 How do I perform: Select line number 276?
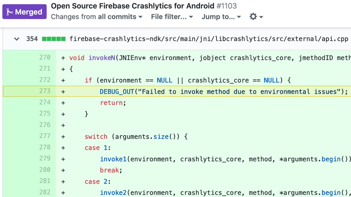pyautogui.click(x=45, y=125)
